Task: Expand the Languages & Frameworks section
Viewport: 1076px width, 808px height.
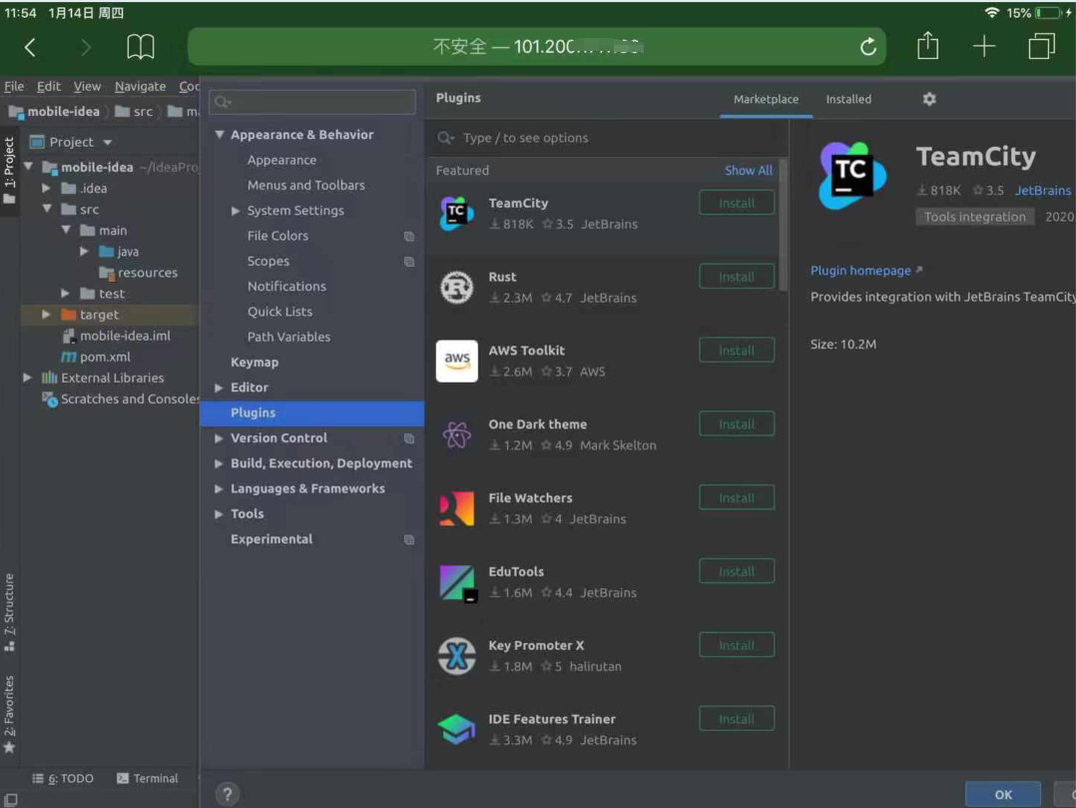Action: (219, 488)
